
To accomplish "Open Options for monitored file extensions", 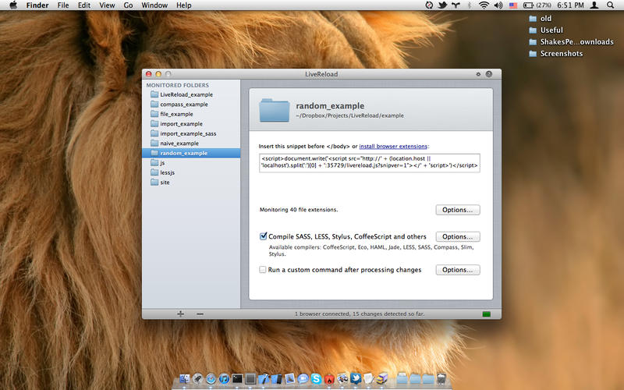I will tap(458, 210).
